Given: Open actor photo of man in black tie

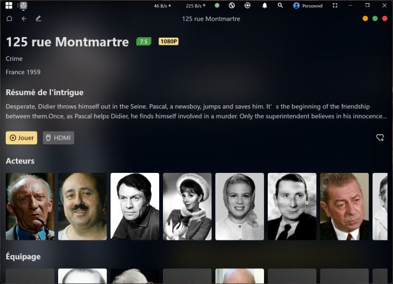Looking at the screenshot, I should point(292,206).
